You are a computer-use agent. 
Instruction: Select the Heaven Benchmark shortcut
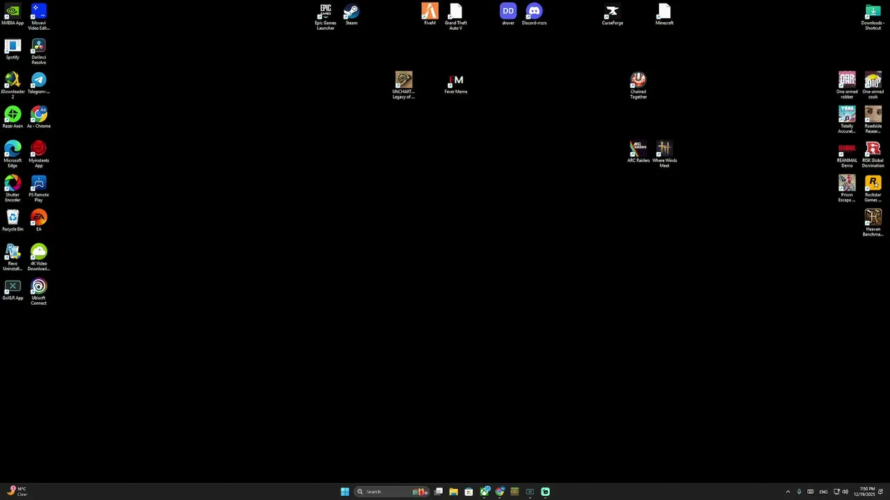873,224
